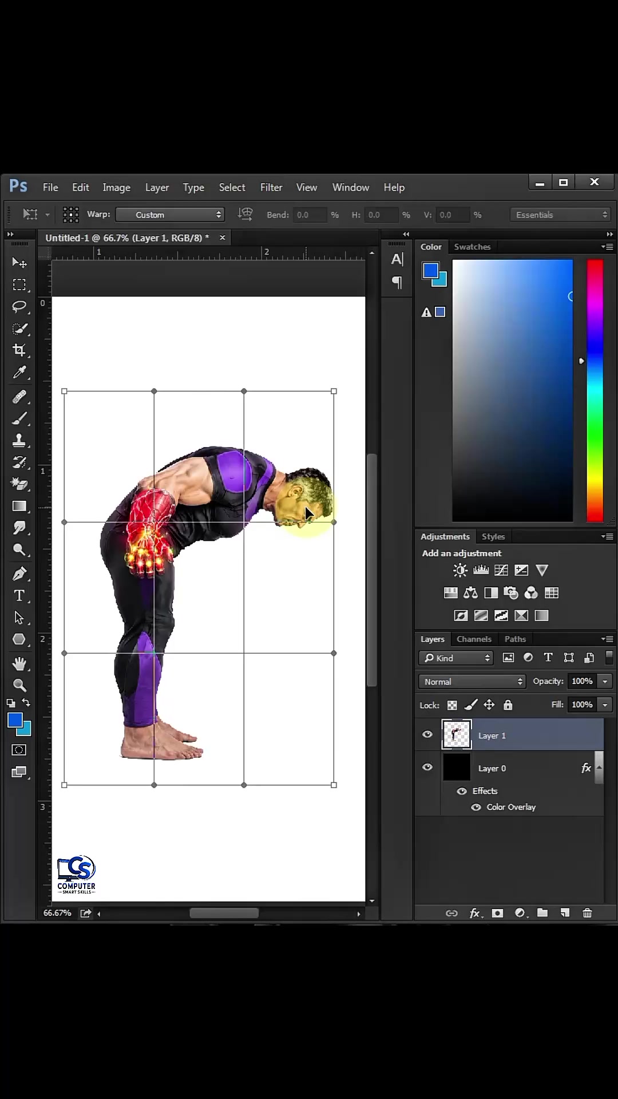Add layer mask icon
618x1099 pixels.
pos(497,913)
